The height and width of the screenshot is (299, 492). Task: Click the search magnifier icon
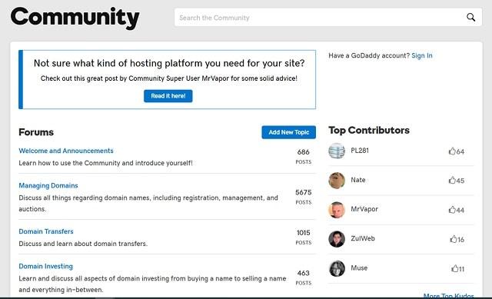(470, 17)
